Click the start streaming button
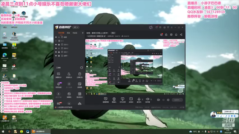Viewport: 239px width, 134px height. coord(177,100)
